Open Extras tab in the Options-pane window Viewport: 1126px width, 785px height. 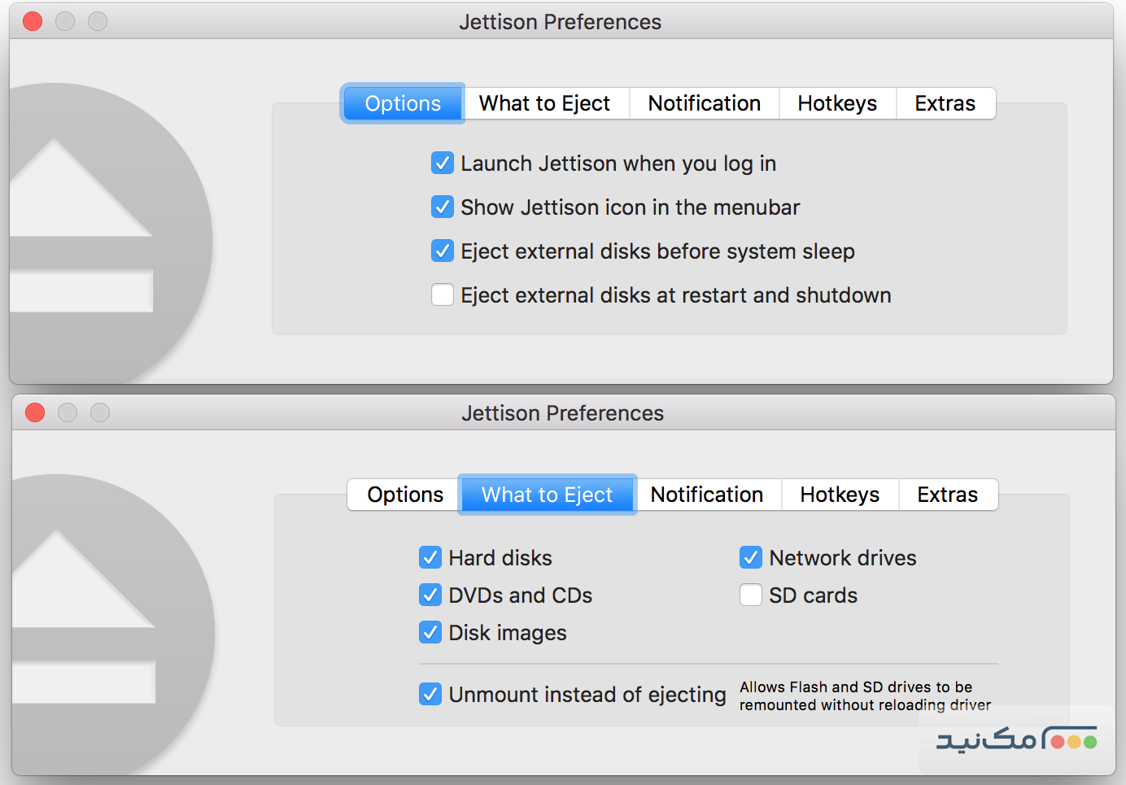(945, 103)
